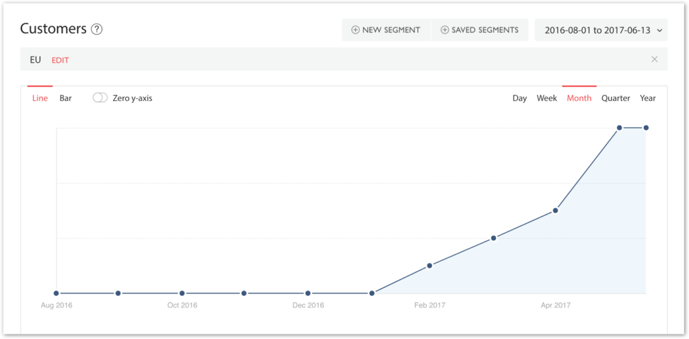The width and height of the screenshot is (689, 339).
Task: Click the EDIT link for the EU segment
Action: [60, 60]
